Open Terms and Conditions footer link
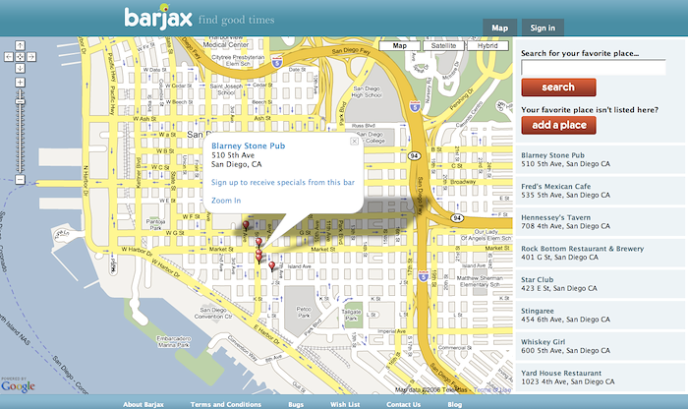This screenshot has width=688, height=409. (x=225, y=405)
